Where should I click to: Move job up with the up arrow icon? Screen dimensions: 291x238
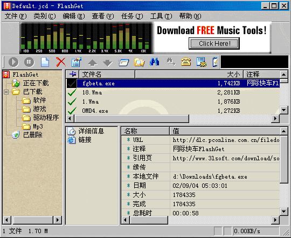pyautogui.click(x=93, y=63)
